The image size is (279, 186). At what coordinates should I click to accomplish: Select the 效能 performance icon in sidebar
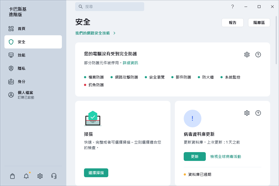[11, 55]
